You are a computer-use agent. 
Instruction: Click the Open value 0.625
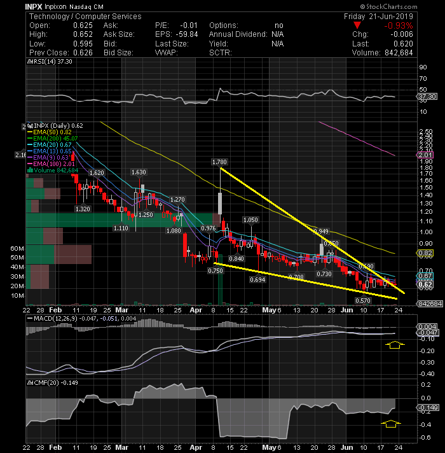click(x=83, y=25)
